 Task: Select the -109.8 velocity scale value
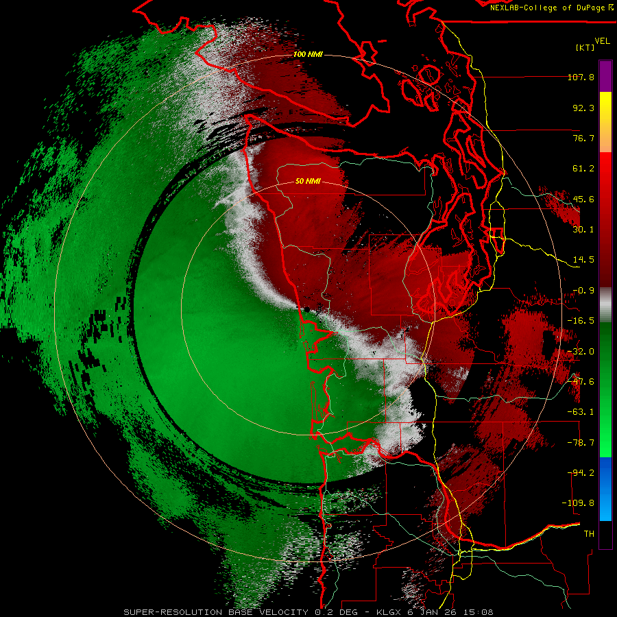(578, 503)
